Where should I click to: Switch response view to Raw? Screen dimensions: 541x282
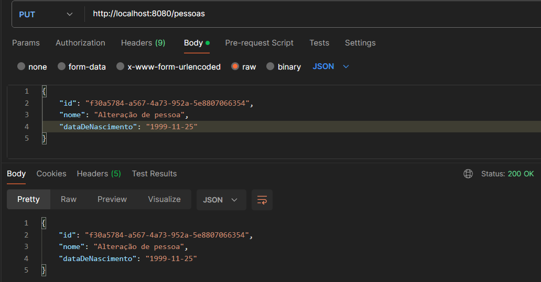(x=69, y=199)
